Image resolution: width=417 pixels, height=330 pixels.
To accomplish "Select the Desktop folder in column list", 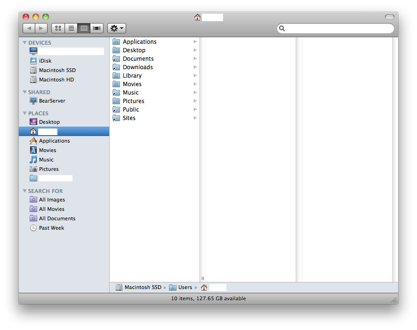I will (x=154, y=50).
